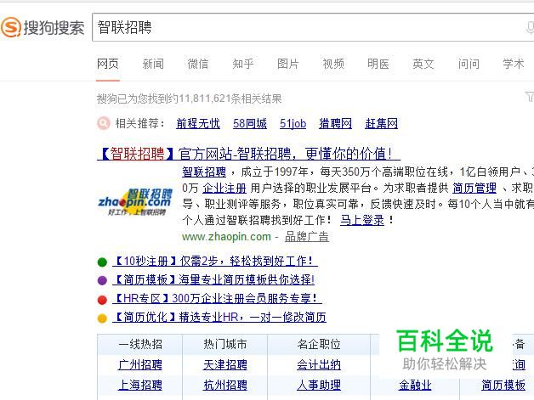The image size is (534, 400).
Task: Click the 一线热招 column header
Action: point(140,344)
